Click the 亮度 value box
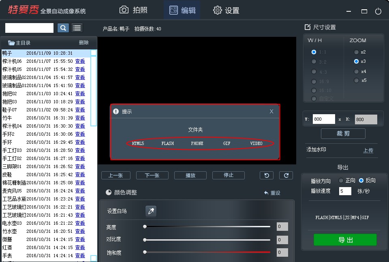Image resolution: width=389 pixels, height=262 pixels. [282, 226]
